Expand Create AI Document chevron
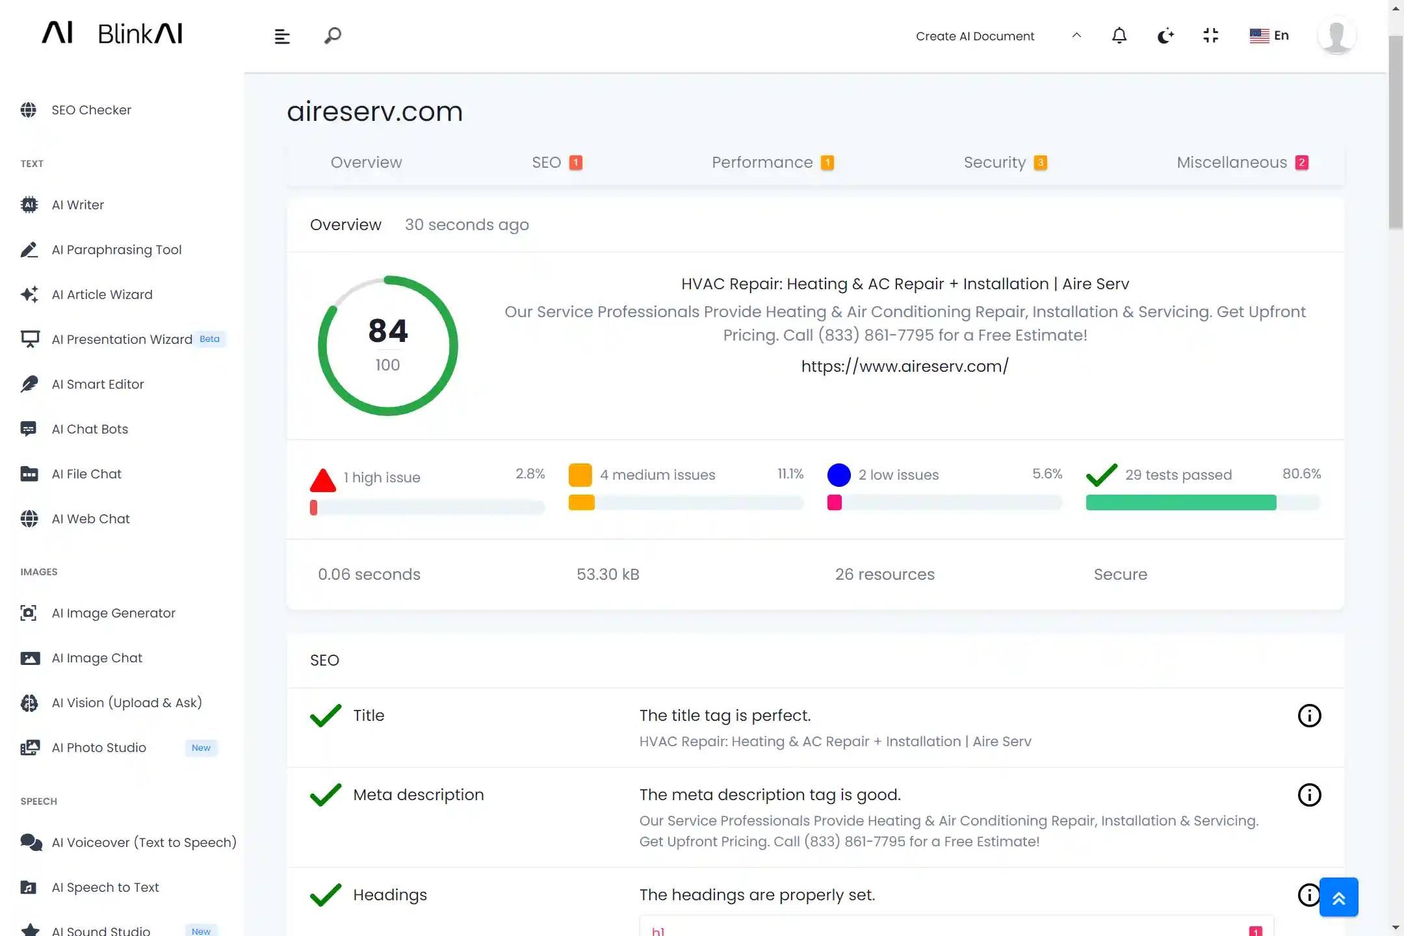Screen dimensions: 1404x936 [1076, 35]
